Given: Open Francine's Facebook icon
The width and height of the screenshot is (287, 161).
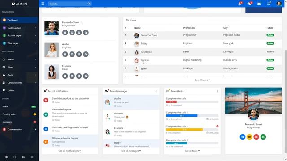Looking at the screenshot, I should tap(65, 76).
